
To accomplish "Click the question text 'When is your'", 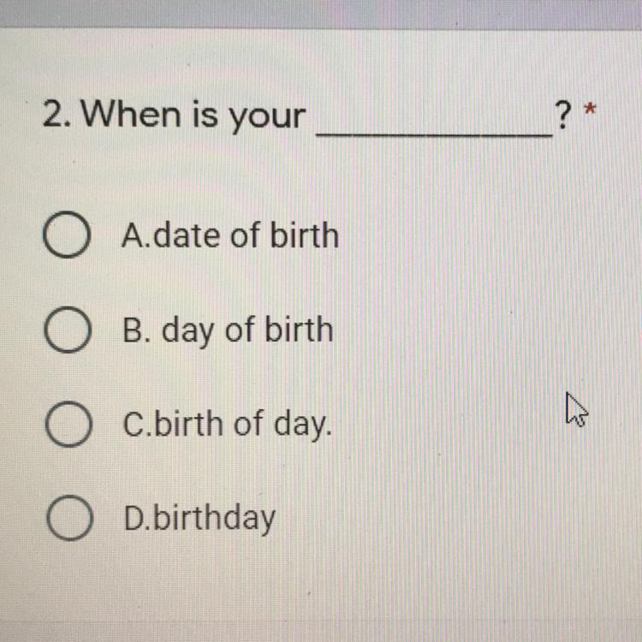I will click(195, 116).
